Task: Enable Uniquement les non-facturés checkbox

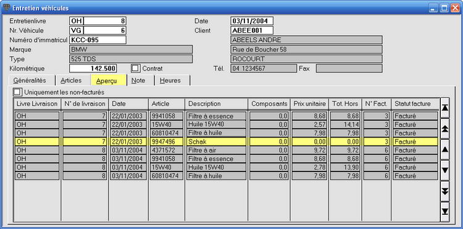Action: click(x=17, y=92)
